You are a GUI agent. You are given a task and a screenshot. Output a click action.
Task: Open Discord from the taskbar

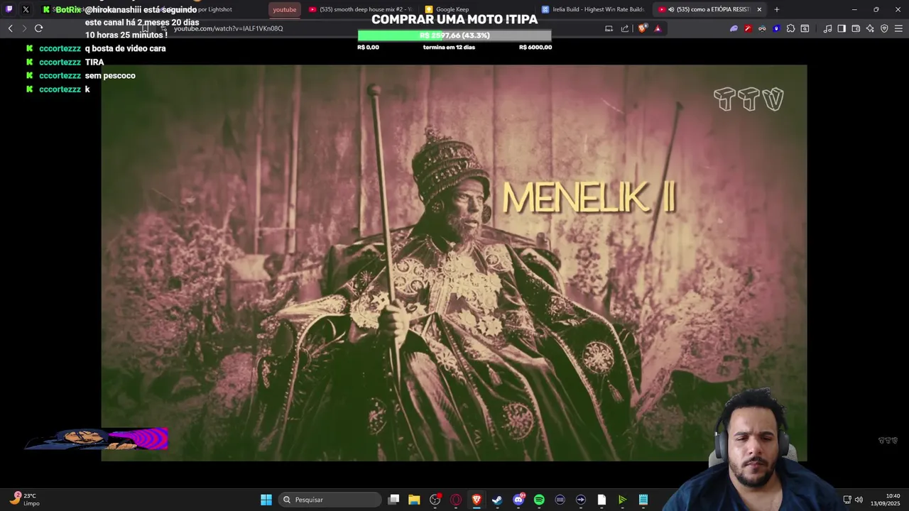coord(518,500)
